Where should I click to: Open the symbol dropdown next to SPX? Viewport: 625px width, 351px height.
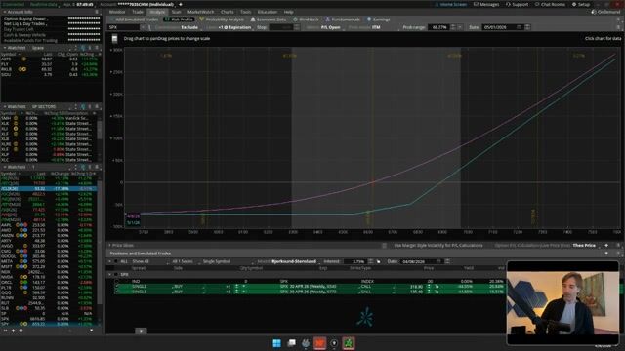click(143, 27)
